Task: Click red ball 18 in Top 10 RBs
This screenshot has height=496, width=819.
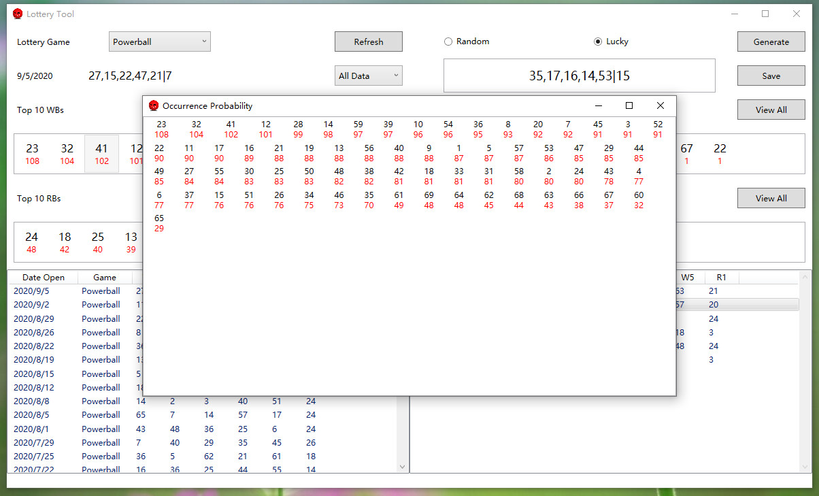Action: point(65,242)
